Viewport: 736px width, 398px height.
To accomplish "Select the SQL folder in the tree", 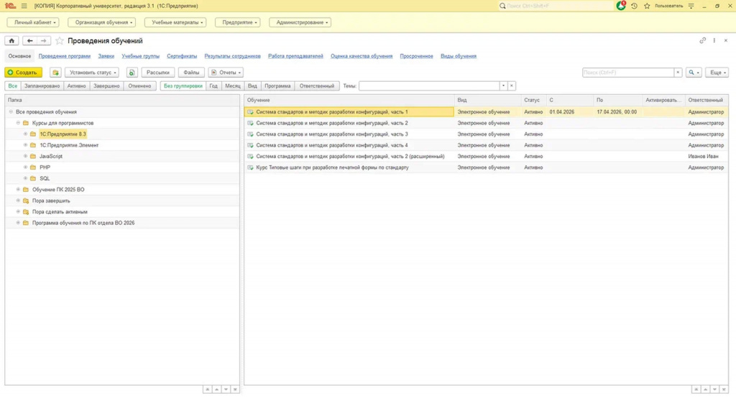I will tap(45, 179).
